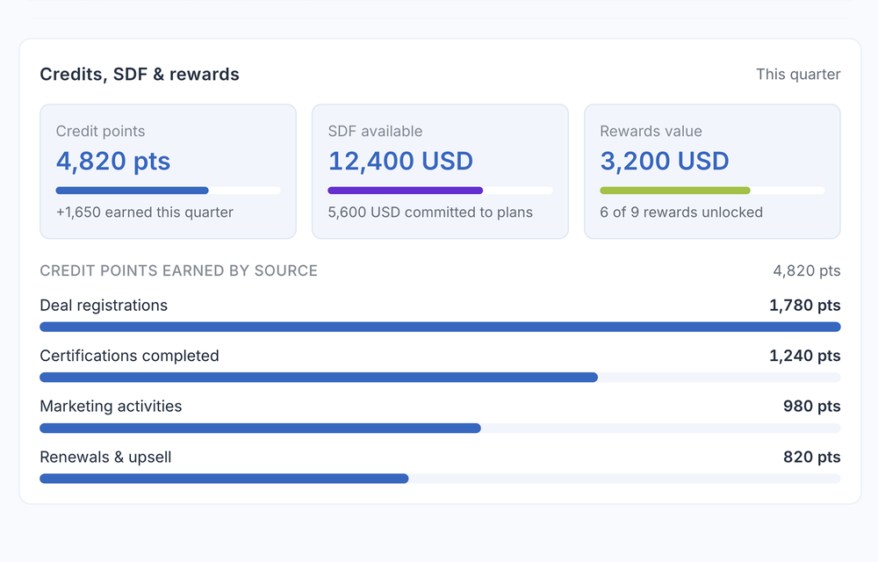Viewport: 878px width, 562px height.
Task: Click the 820 pts value
Action: coord(812,457)
